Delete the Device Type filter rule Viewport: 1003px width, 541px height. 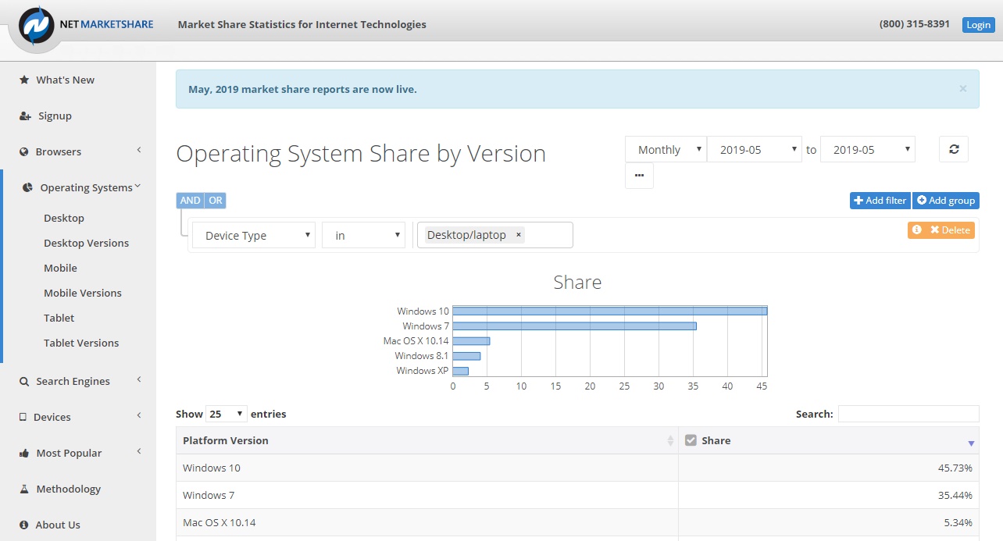click(x=950, y=230)
